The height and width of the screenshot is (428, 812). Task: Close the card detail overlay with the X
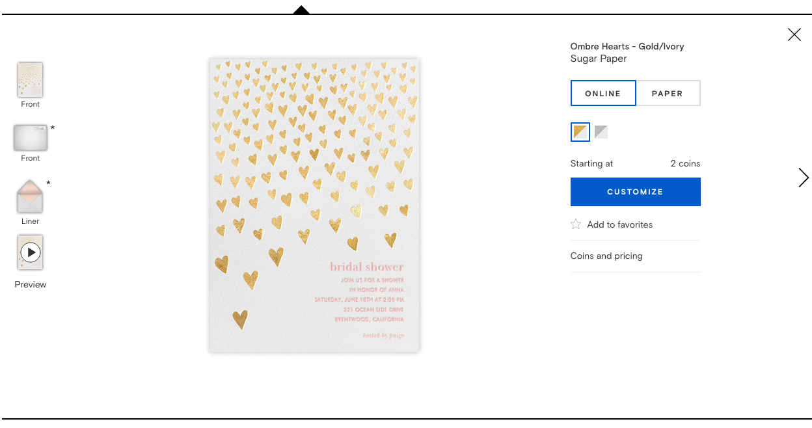click(794, 35)
